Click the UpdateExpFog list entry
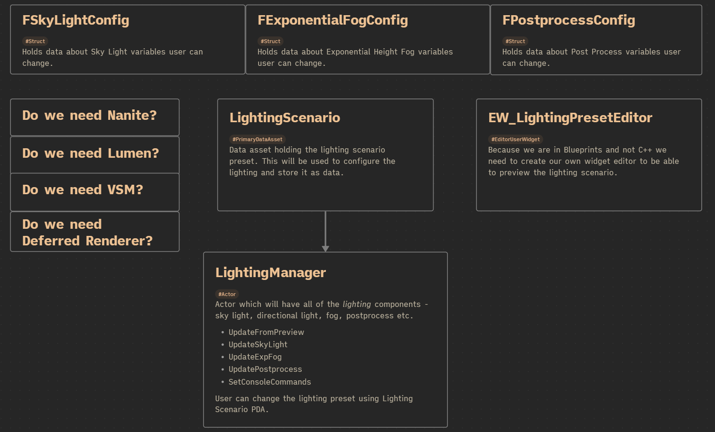Image resolution: width=715 pixels, height=432 pixels. (x=255, y=357)
